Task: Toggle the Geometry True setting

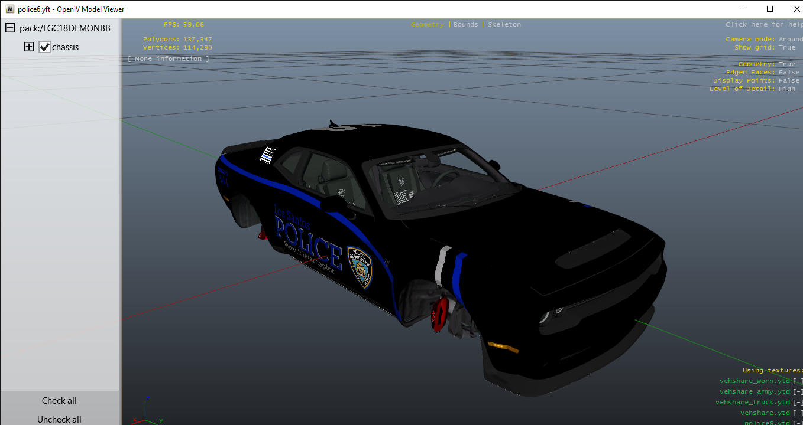Action: pyautogui.click(x=786, y=64)
